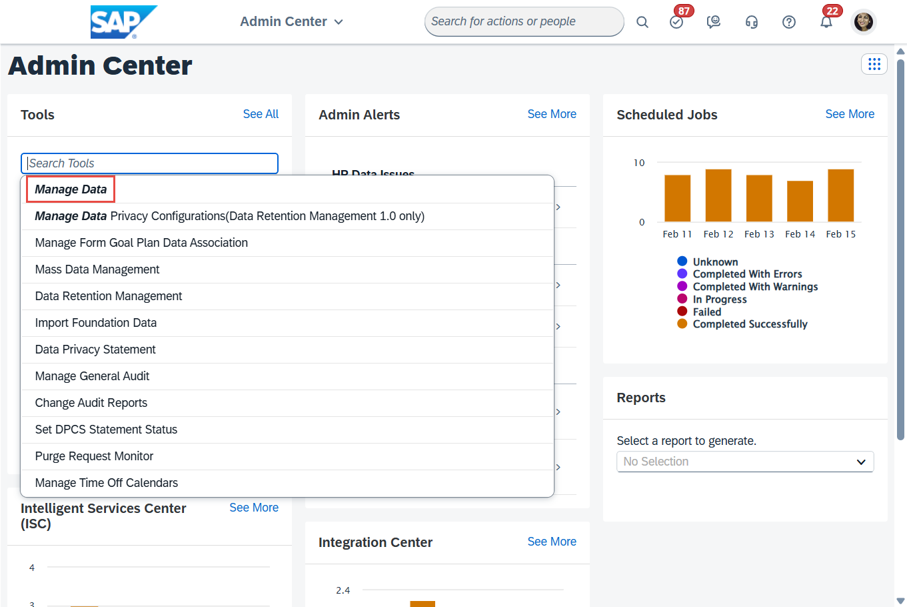Image resolution: width=907 pixels, height=607 pixels.
Task: Choose Mass Data Management in the list
Action: [97, 269]
